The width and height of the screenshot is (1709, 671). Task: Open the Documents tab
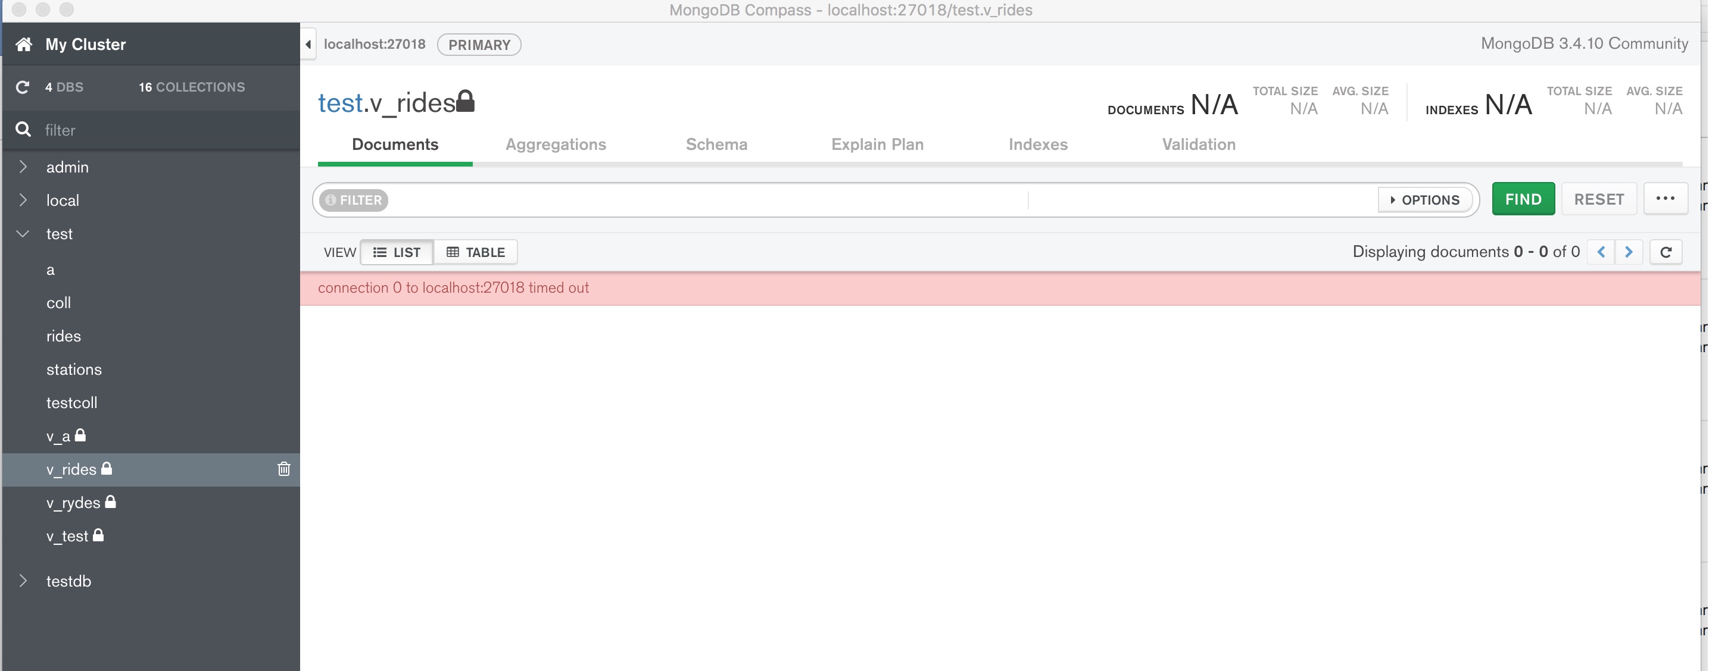pos(395,145)
